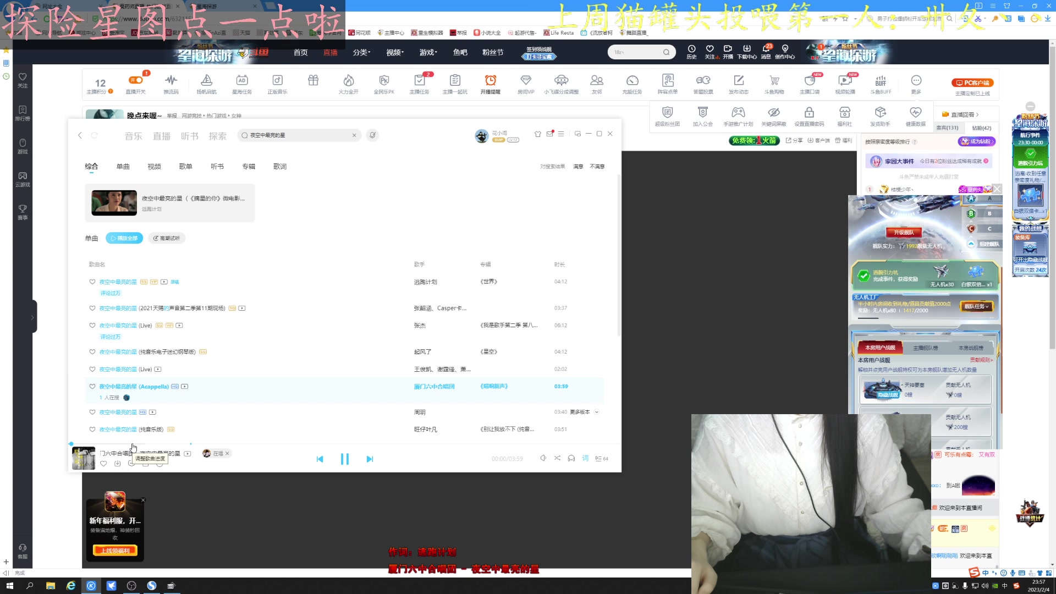
Task: Go to previous track
Action: [x=320, y=459]
